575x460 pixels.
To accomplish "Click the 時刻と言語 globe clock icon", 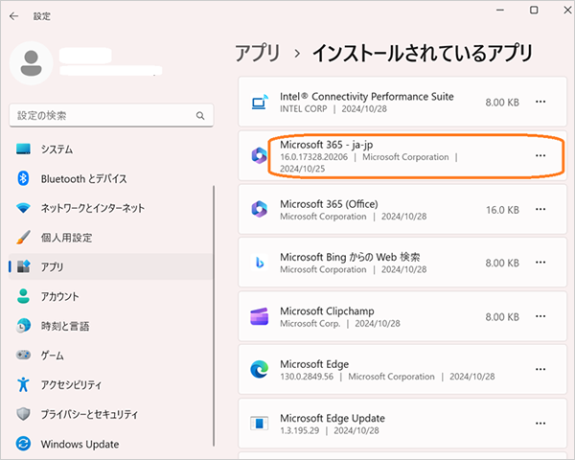I will pos(23,326).
